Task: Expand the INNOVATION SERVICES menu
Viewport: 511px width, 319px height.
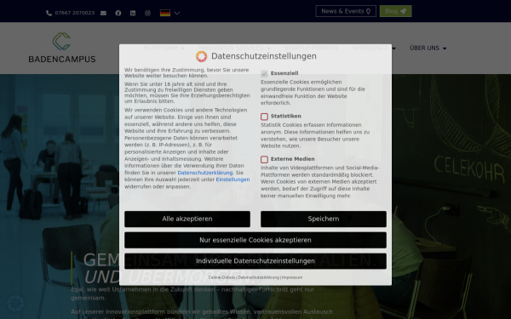Action: [234, 48]
